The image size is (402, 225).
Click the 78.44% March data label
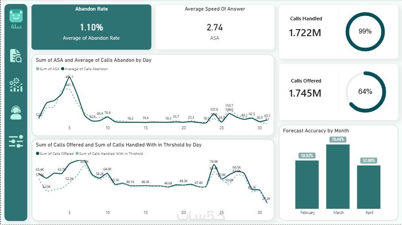click(338, 139)
